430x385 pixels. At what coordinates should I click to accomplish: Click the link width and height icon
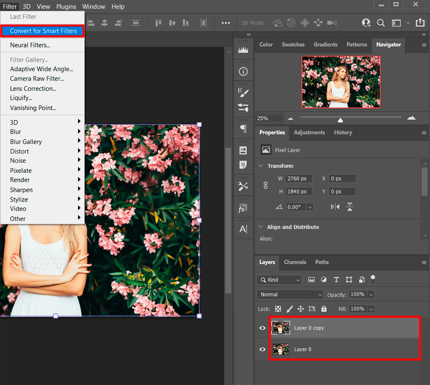(265, 185)
